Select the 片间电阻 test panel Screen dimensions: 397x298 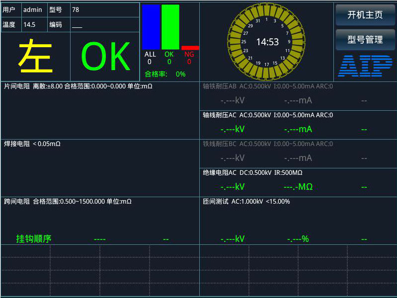[x=99, y=109]
